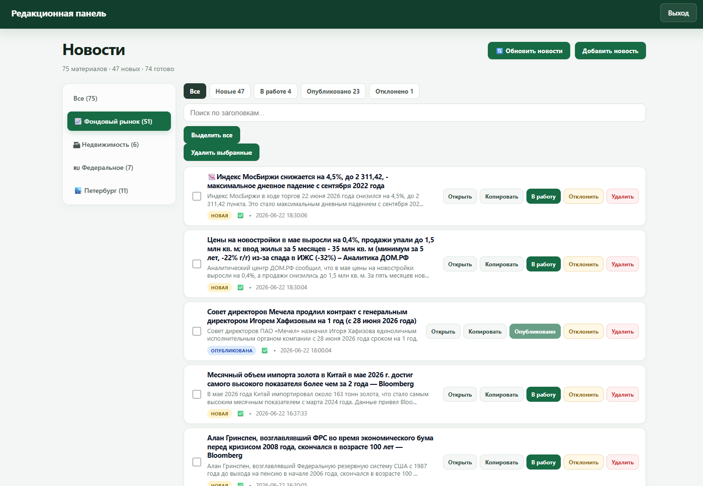Click Выделить все button

pyautogui.click(x=212, y=135)
